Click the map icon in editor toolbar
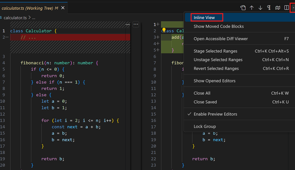This screenshot has height=170, width=295. point(278,8)
